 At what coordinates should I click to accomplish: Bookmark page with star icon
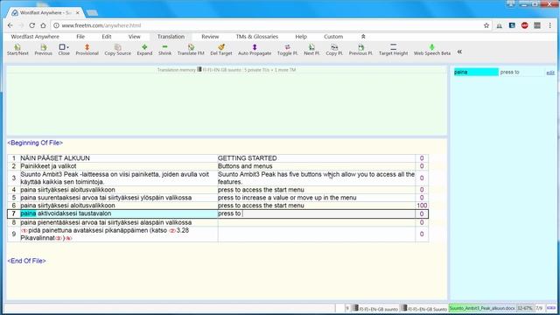486,25
